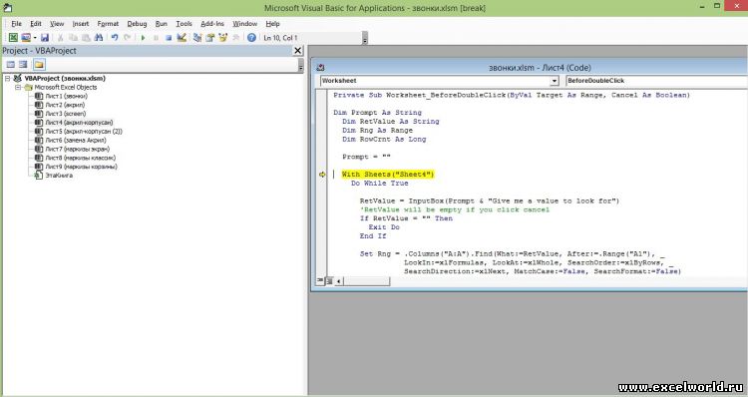This screenshot has width=748, height=397.
Task: Open Find with the binoculars icon
Action: click(x=99, y=38)
